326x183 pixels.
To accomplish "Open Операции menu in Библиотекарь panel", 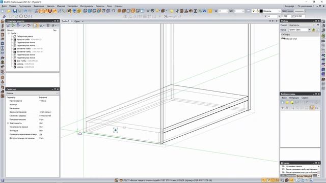I will tap(294, 98).
